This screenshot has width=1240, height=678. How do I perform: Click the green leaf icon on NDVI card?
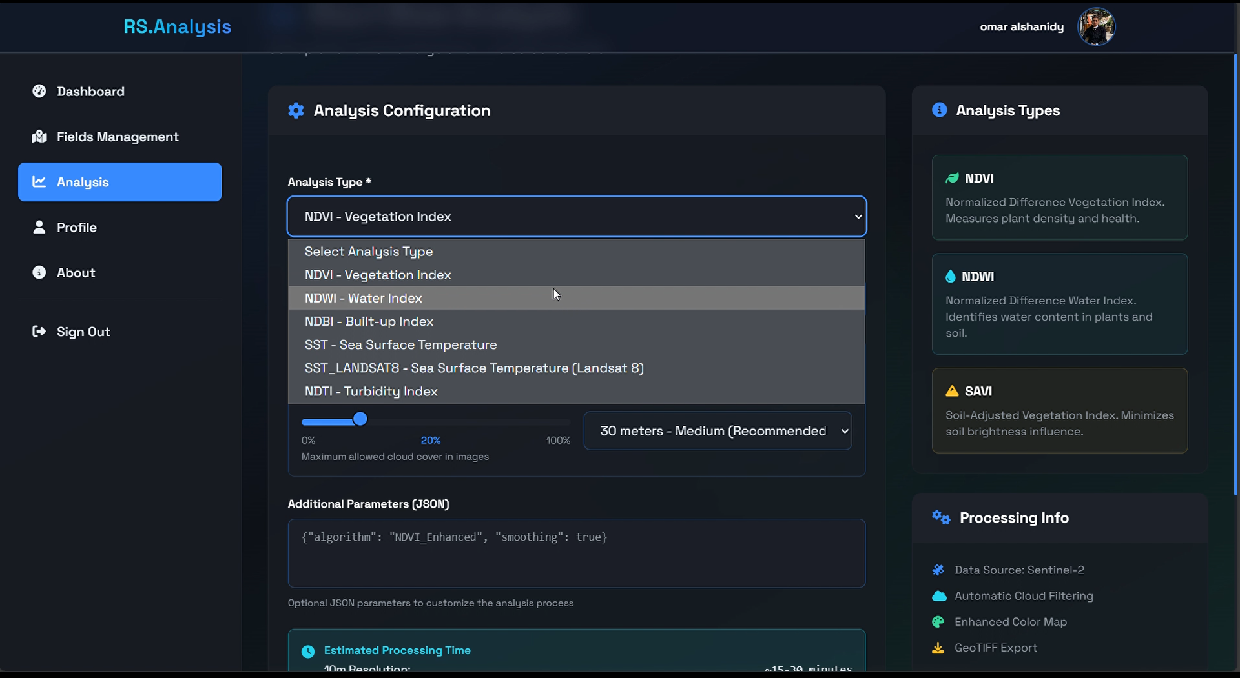[x=953, y=178]
